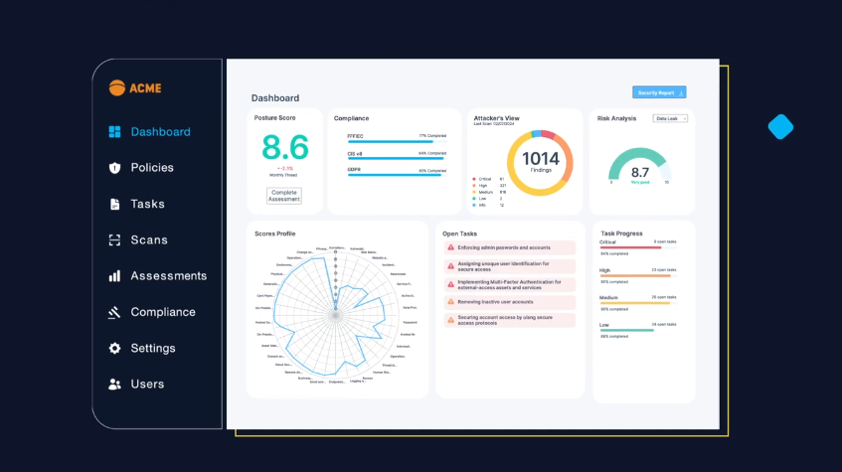The width and height of the screenshot is (842, 472).
Task: Open the Data Leak dropdown in Risk Analysis
Action: coord(670,118)
